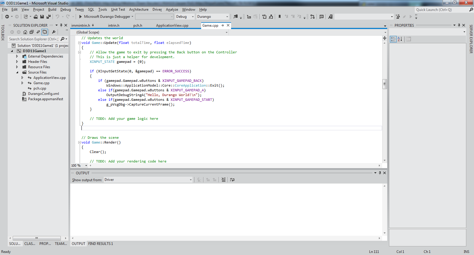
Task: Click the Property Pages icon in Properties
Action: coord(409,39)
